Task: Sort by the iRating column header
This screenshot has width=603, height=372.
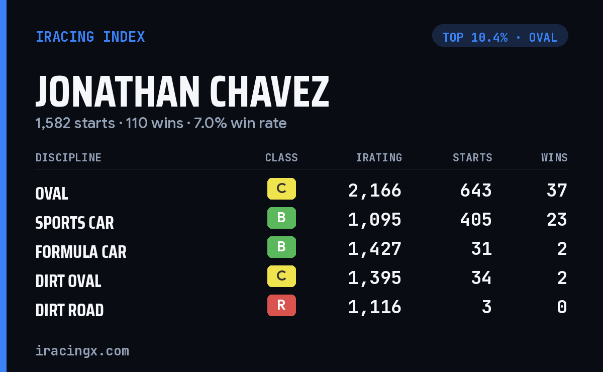Action: click(x=379, y=158)
